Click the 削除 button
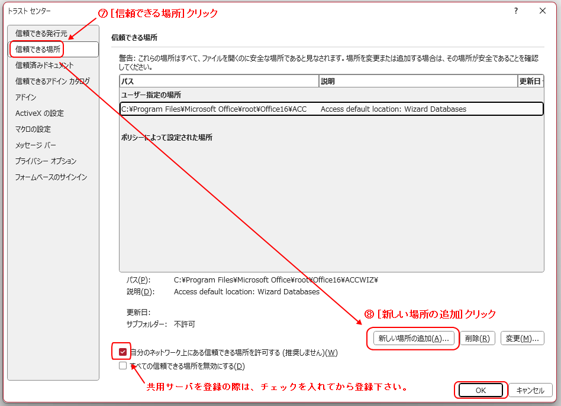Viewport: 561px width, 406px height. point(477,339)
